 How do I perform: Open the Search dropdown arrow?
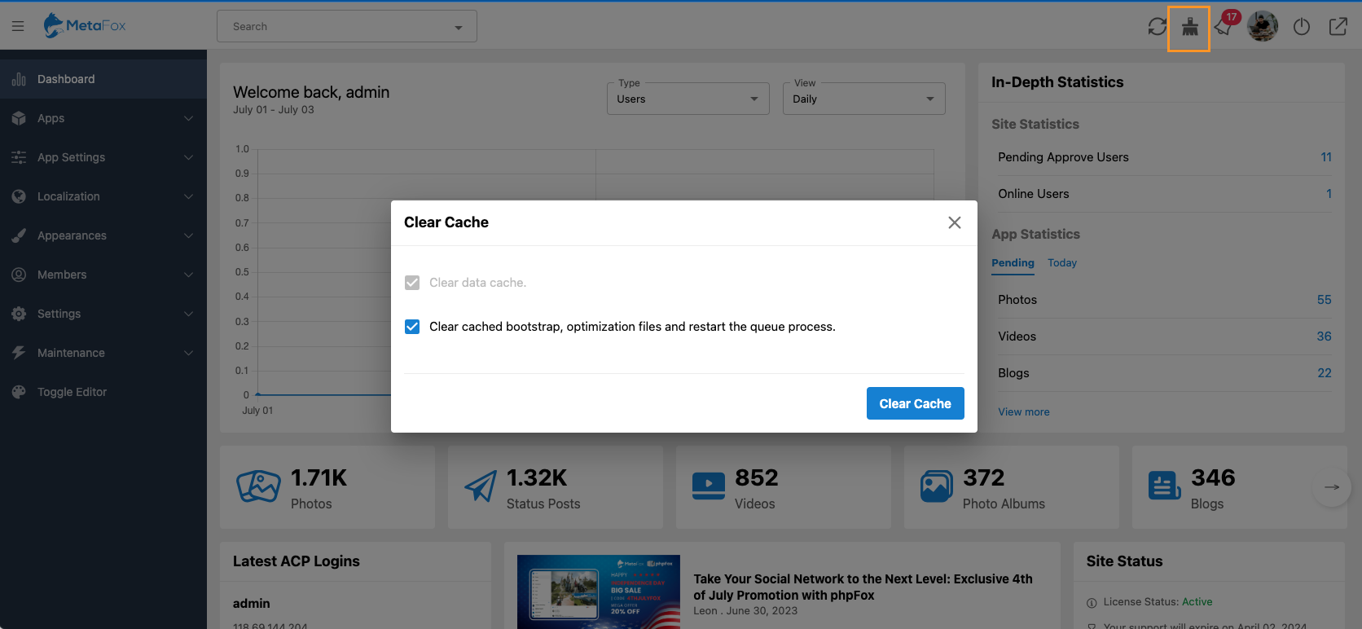pos(459,27)
